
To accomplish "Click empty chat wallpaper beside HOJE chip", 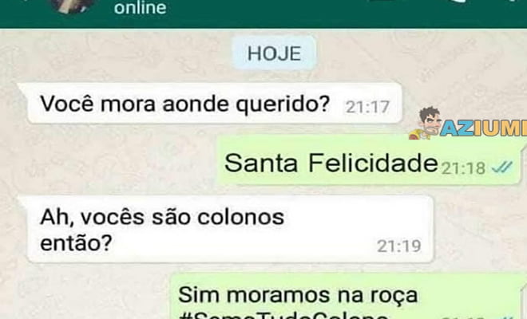I will click(403, 53).
